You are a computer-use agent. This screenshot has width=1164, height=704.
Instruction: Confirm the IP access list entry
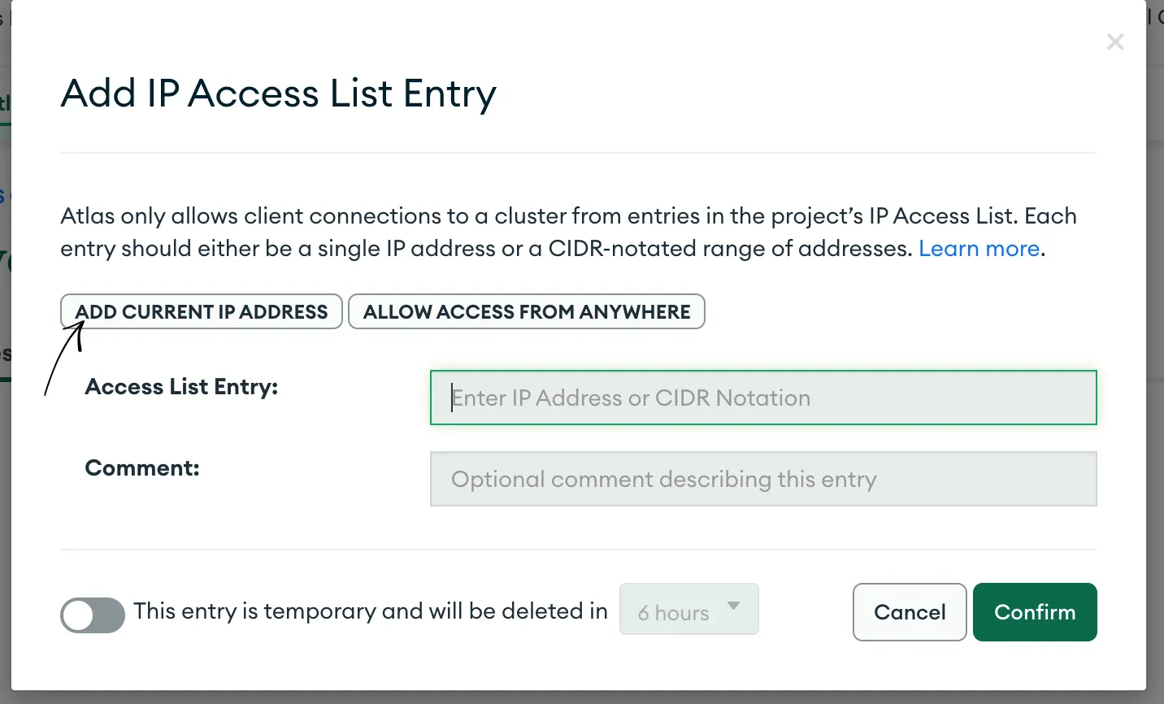[1034, 612]
